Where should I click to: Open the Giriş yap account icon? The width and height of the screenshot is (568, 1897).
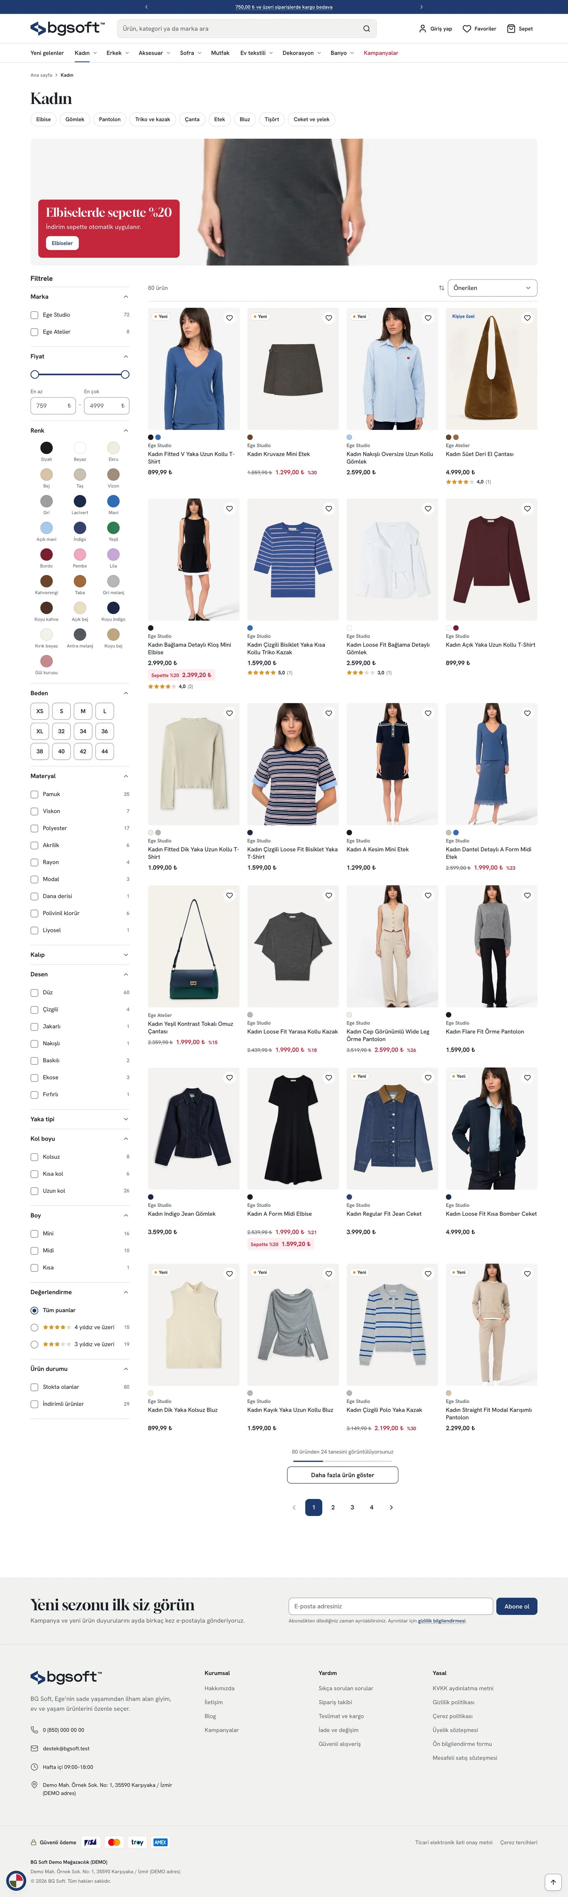point(422,29)
